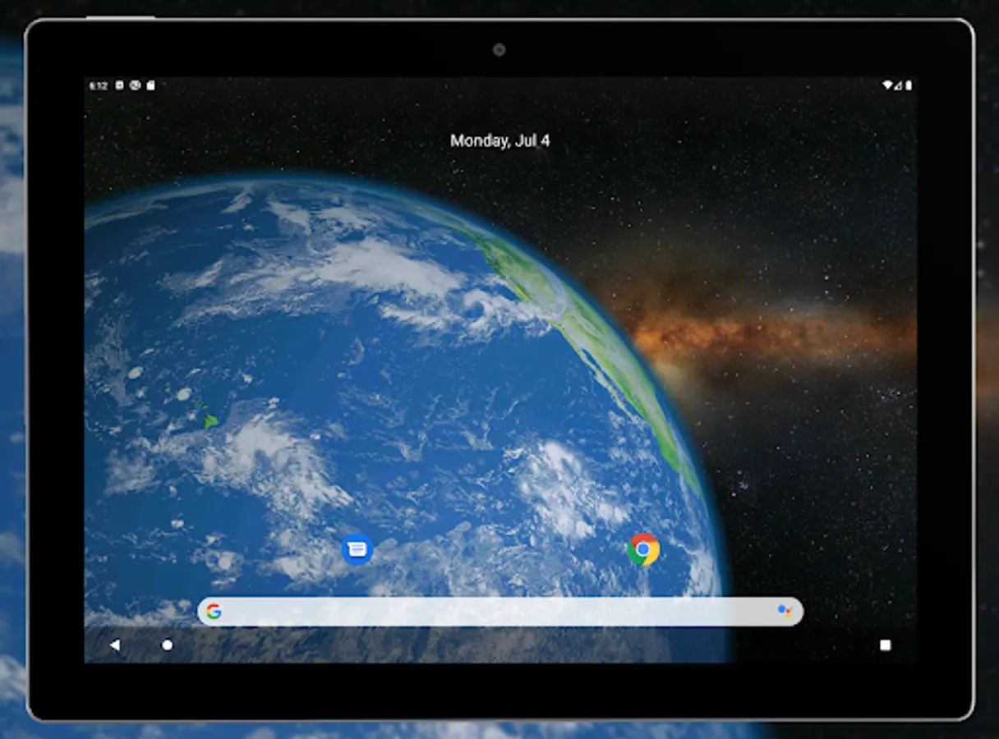
Task: Activate the Google Assistant icon
Action: tap(784, 611)
